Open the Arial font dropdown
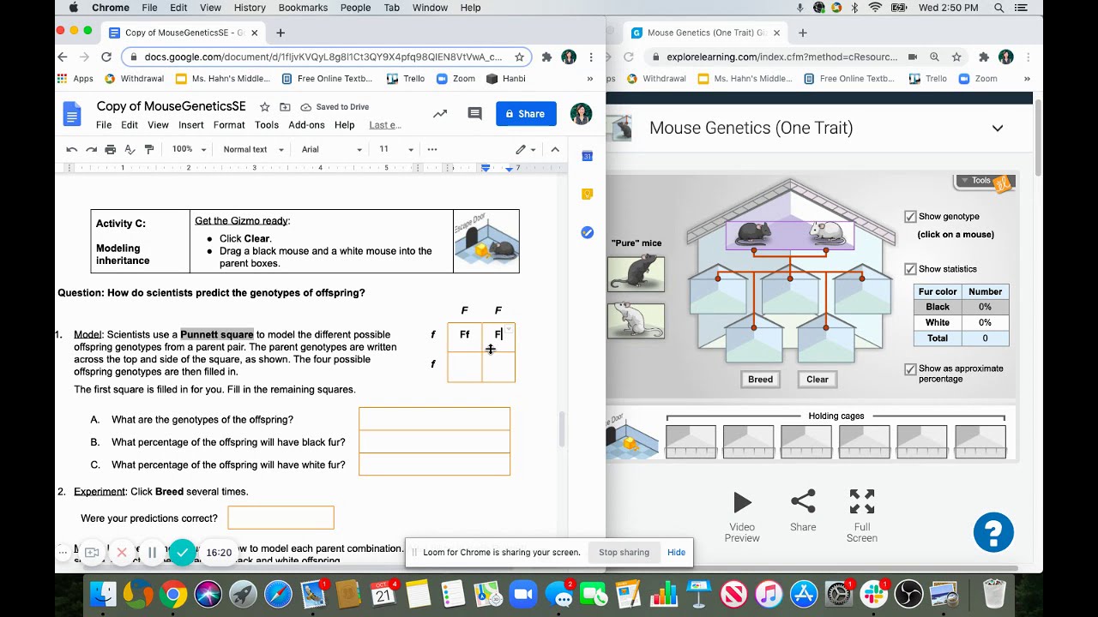Image resolution: width=1098 pixels, height=617 pixels. [331, 149]
